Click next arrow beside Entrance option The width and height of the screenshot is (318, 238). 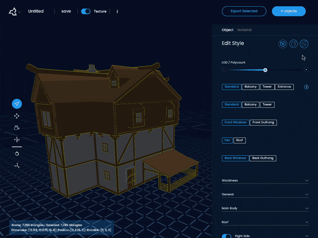coord(306,87)
